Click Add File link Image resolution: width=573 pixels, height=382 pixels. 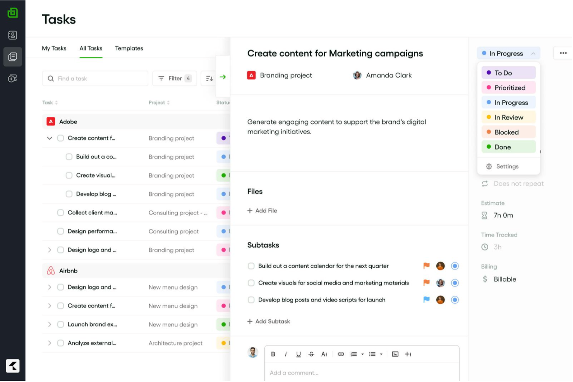pyautogui.click(x=262, y=211)
